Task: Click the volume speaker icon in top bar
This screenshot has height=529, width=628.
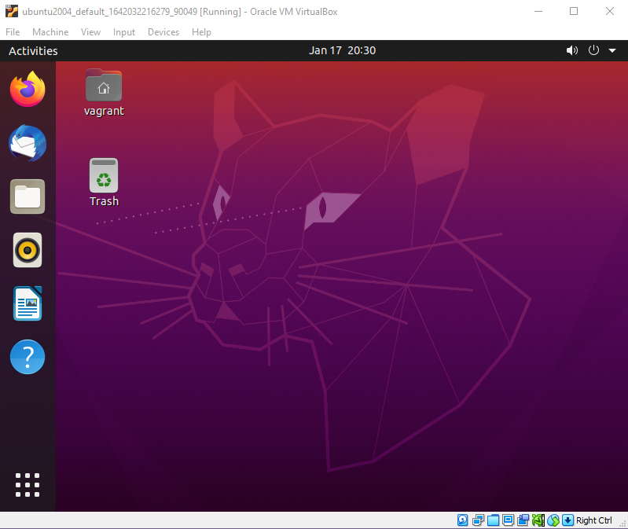Action: coord(571,50)
